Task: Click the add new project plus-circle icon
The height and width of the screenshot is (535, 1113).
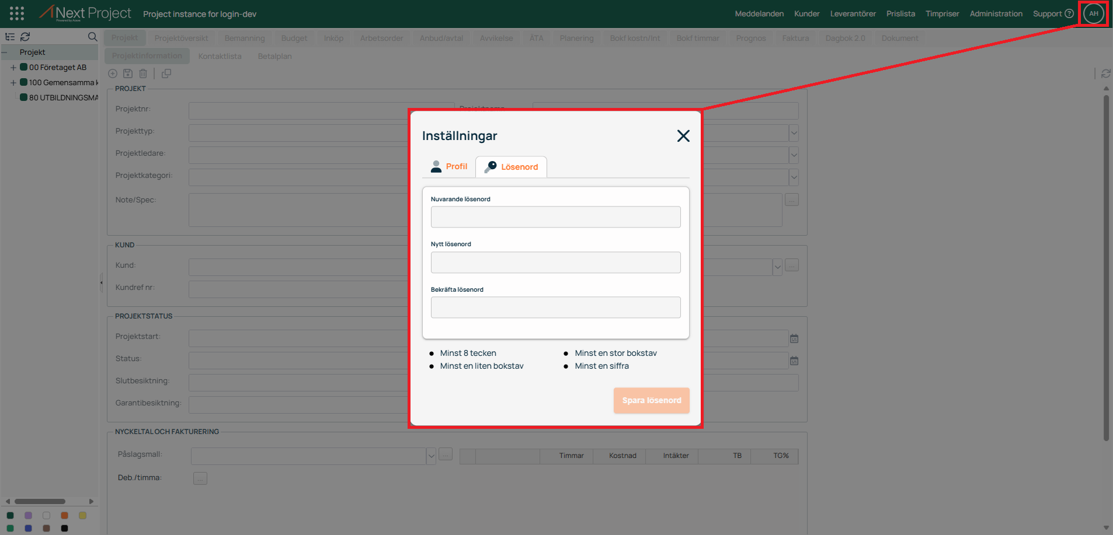Action: coord(113,74)
